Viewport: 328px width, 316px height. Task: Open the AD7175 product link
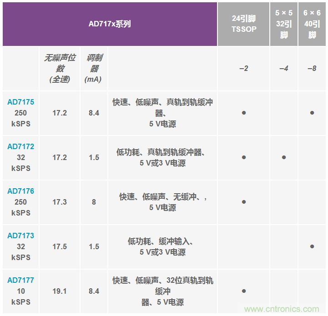20,102
